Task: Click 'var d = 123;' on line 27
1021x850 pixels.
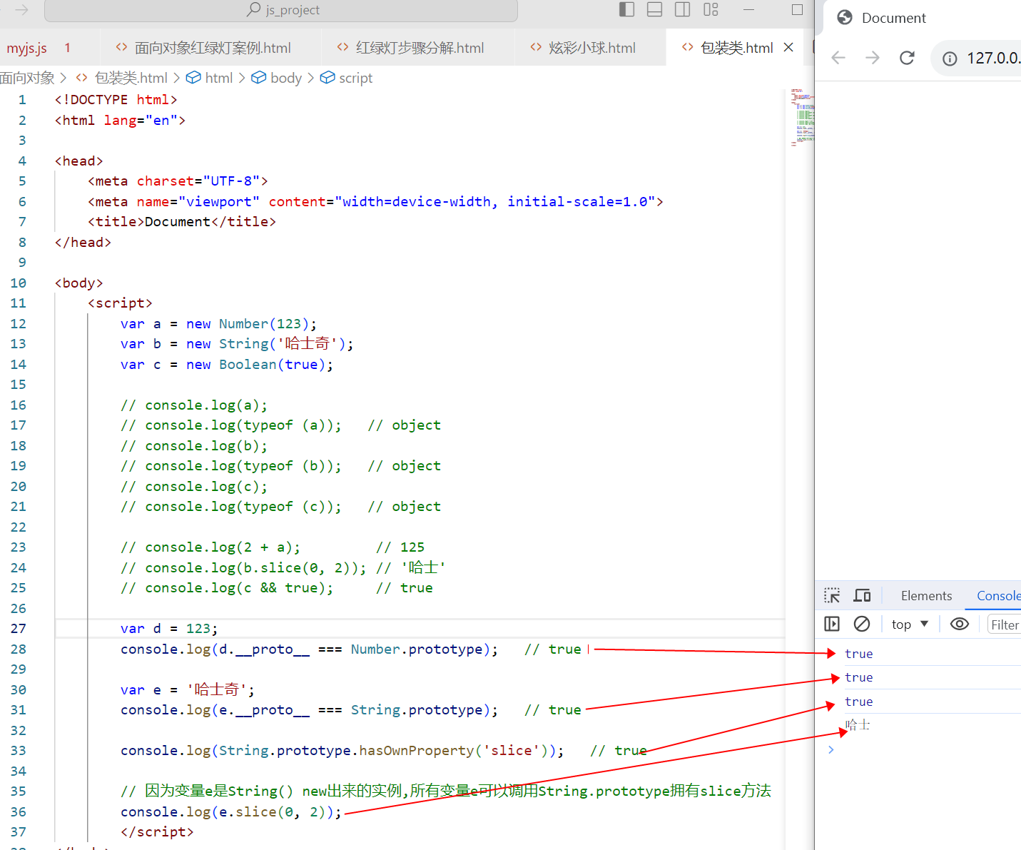Action: click(x=169, y=629)
